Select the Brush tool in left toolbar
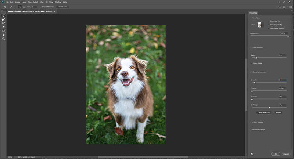 [x=4, y=23]
